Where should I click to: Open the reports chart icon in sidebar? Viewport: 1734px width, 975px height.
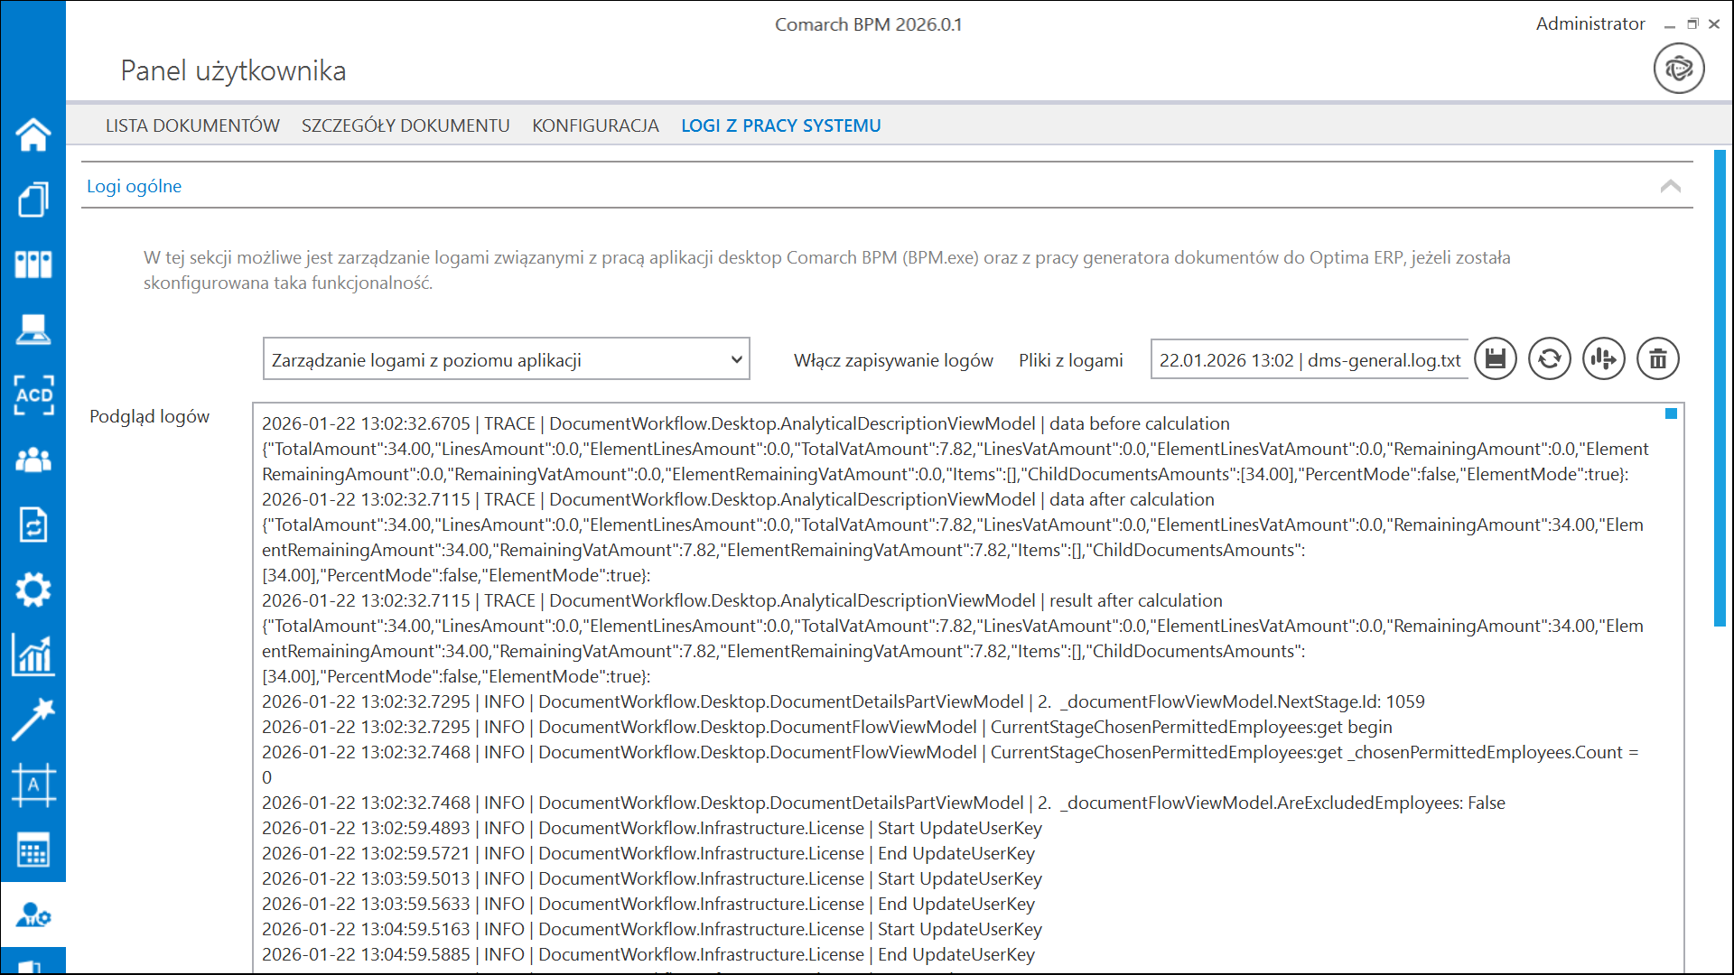[x=33, y=655]
